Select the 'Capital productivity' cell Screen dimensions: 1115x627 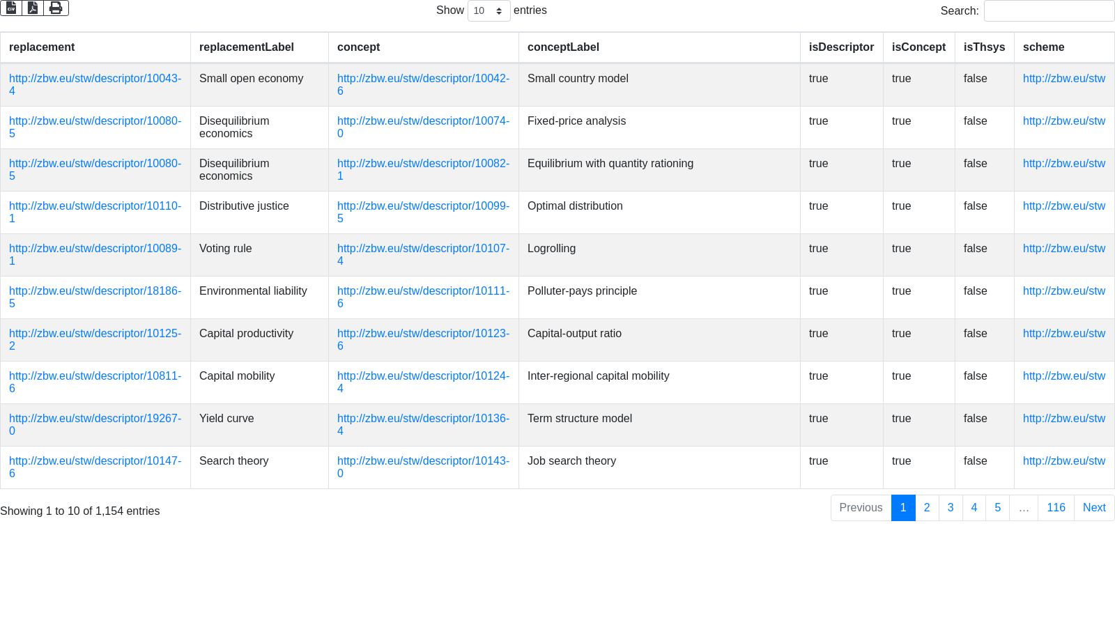coord(259,340)
